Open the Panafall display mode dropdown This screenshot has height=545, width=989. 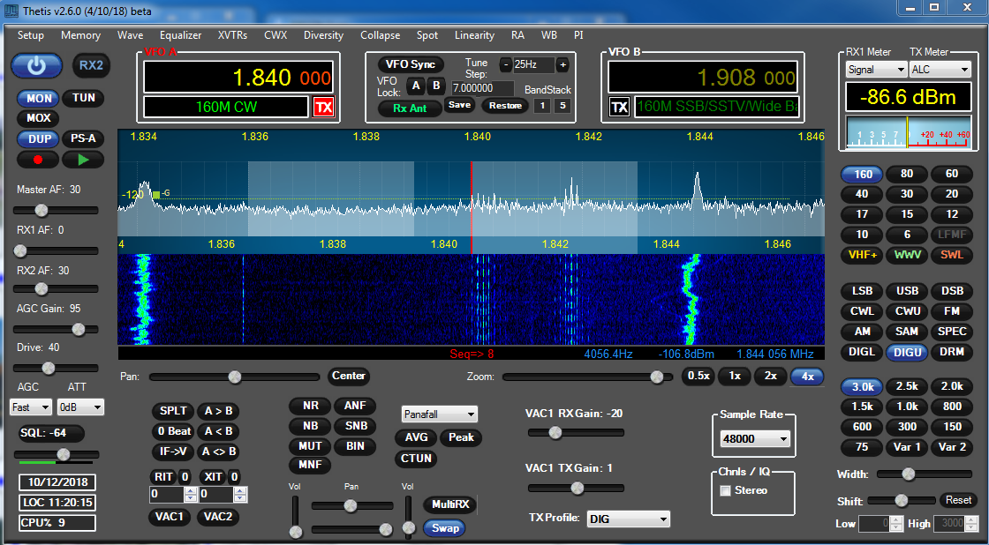[x=439, y=414]
